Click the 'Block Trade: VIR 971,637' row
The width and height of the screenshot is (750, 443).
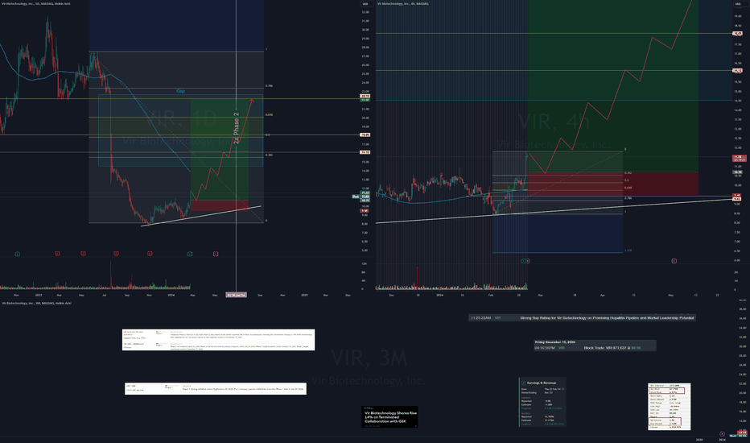595,348
